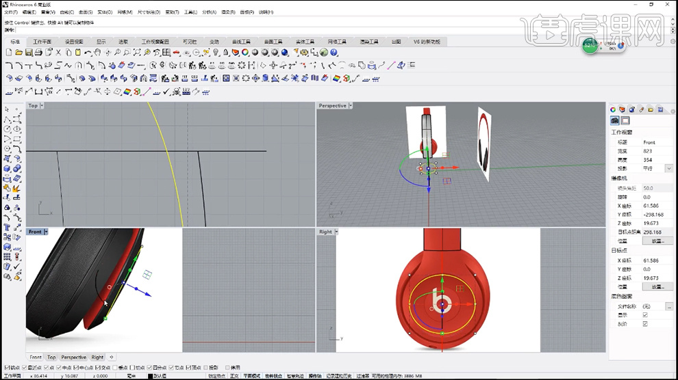This screenshot has width=678, height=380.
Task: Click the New file icon
Action: pyautogui.click(x=9, y=52)
